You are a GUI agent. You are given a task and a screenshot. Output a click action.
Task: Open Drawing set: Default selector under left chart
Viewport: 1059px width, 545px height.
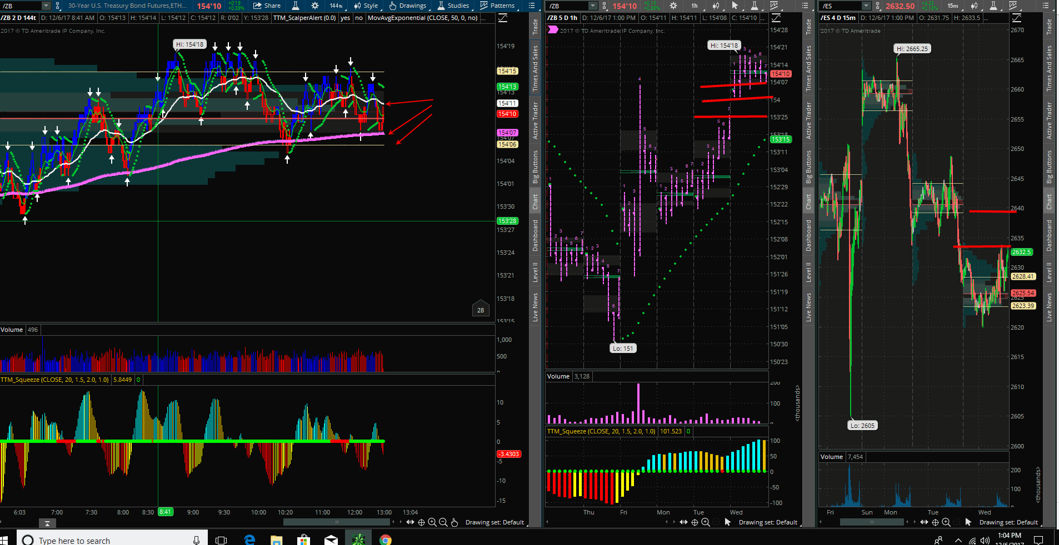point(495,522)
